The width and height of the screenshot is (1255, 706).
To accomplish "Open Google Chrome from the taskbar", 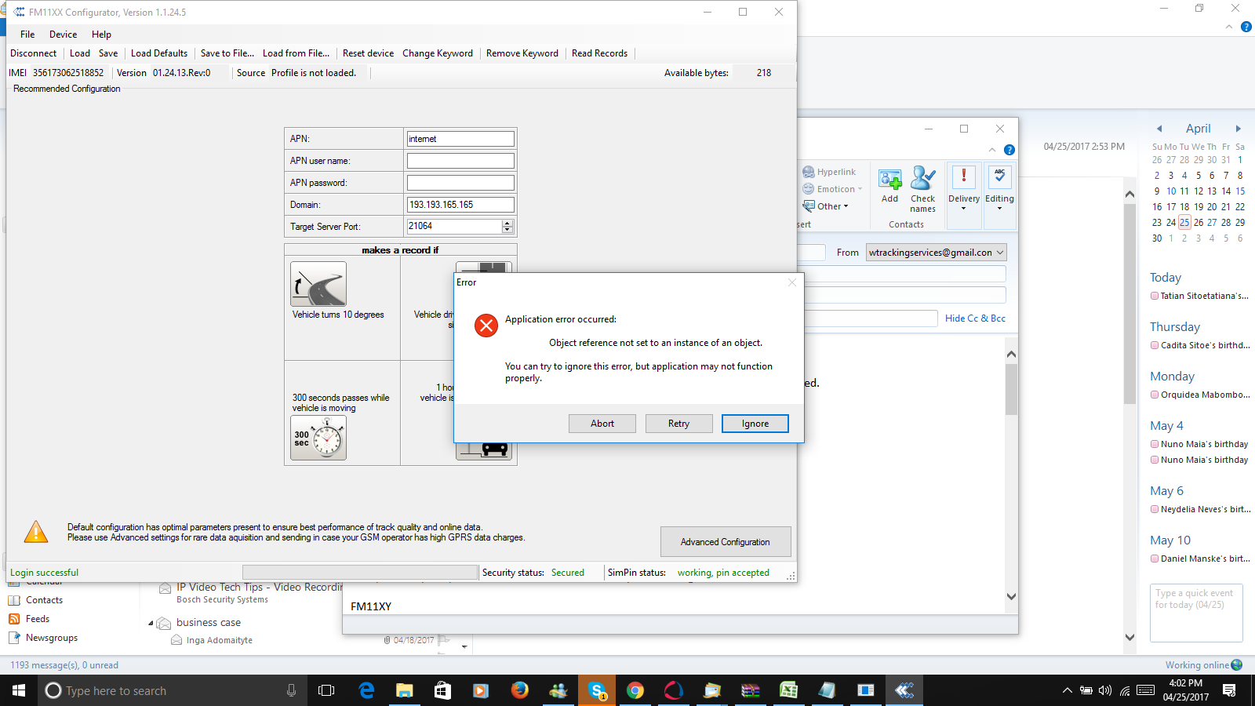I will (x=635, y=690).
